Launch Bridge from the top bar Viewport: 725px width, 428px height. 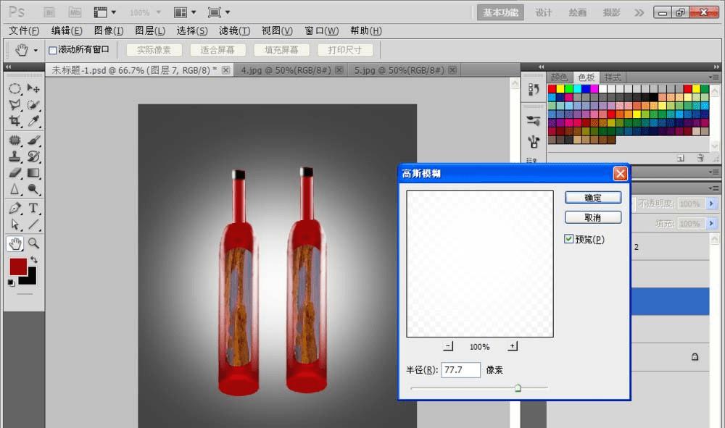(49, 12)
